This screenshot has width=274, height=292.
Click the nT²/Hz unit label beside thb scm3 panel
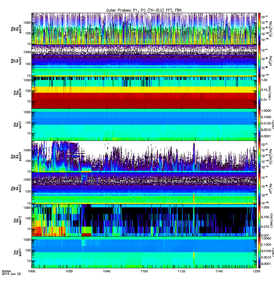tap(271, 61)
